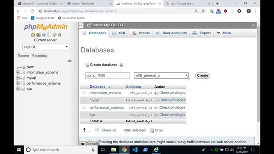274x154 pixels.
Task: Open utf8_general_ci collation dropdown
Action: coord(161,75)
